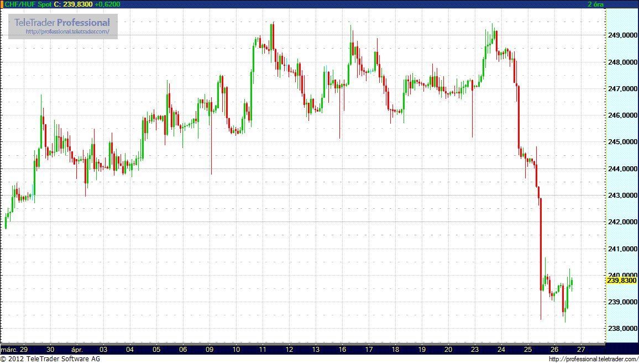639x364 pixels.
Task: Click the 248,0000 price axis label
Action: pyautogui.click(x=623, y=62)
